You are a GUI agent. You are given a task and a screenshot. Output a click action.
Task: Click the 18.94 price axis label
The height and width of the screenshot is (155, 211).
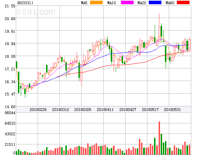click(x=10, y=44)
